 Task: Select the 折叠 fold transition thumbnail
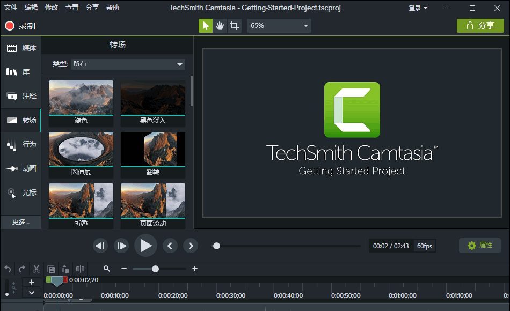81,206
